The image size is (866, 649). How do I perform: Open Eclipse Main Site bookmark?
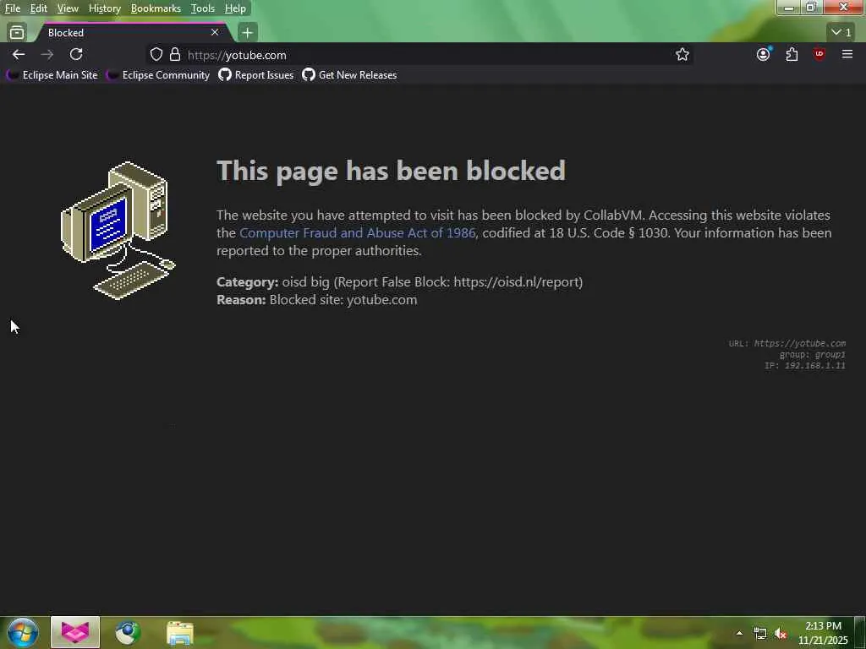pos(52,75)
